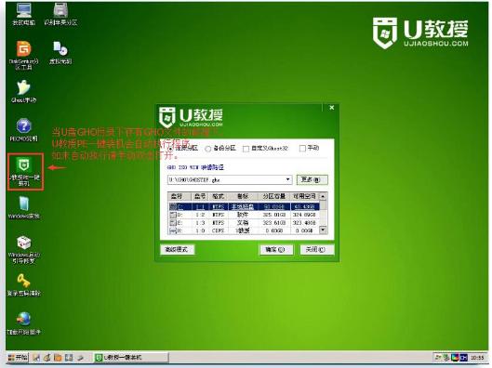492x368 pixels.
Task: Click the taskbar clock
Action: click(477, 358)
